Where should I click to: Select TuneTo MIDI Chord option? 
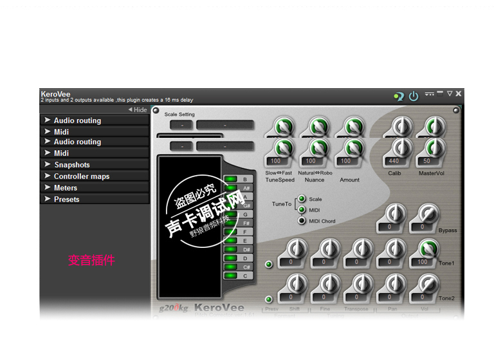point(302,221)
